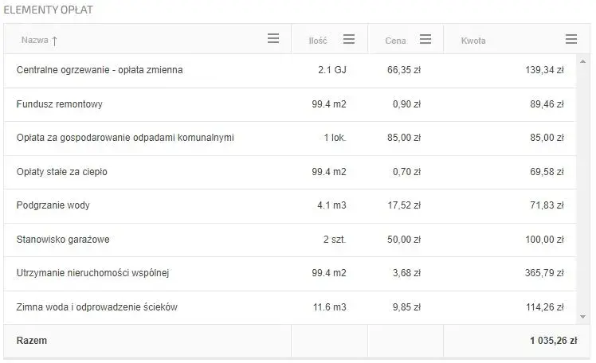596x363 pixels.
Task: Select 'Opłata za gospodarowanie odpadami komunalnymi'
Action: (x=290, y=139)
